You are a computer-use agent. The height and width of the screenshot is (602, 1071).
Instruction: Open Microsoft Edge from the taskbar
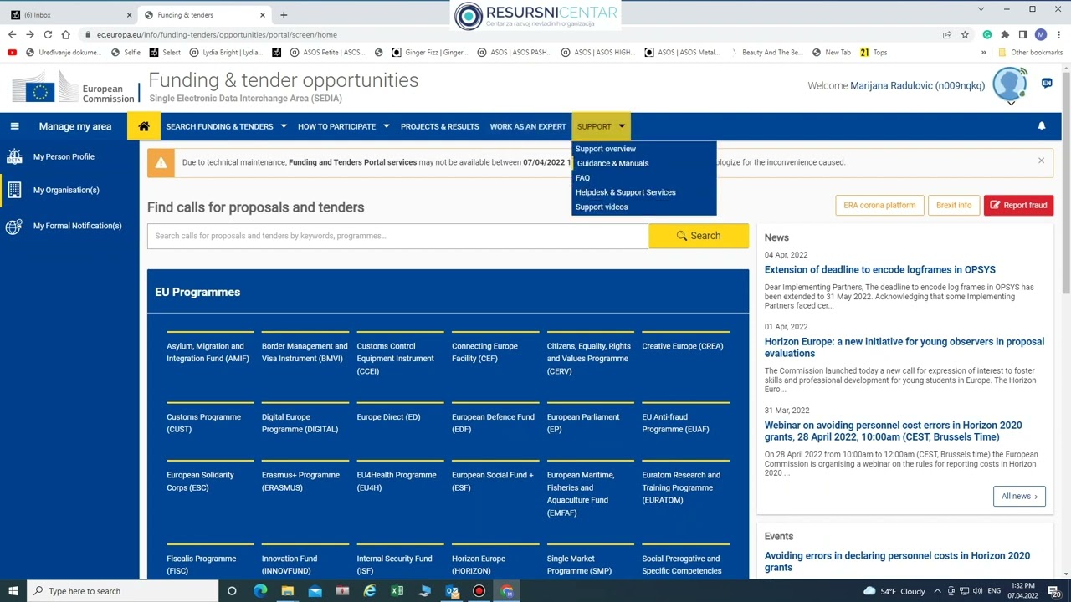(259, 591)
